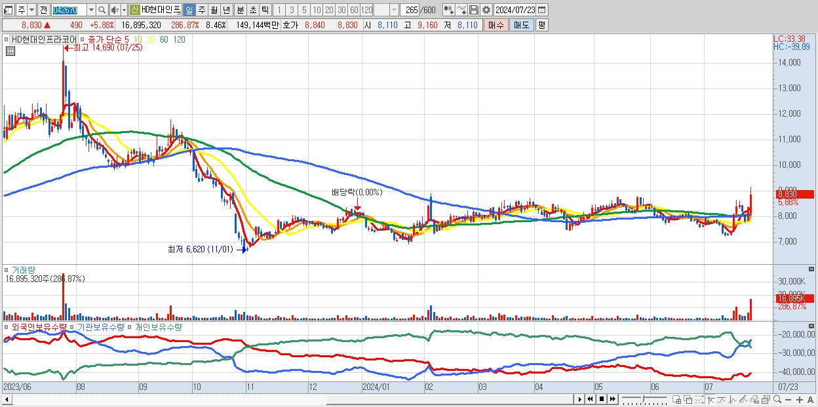Expand the 주 market type dropdown
The width and height of the screenshot is (818, 407).
[x=31, y=10]
